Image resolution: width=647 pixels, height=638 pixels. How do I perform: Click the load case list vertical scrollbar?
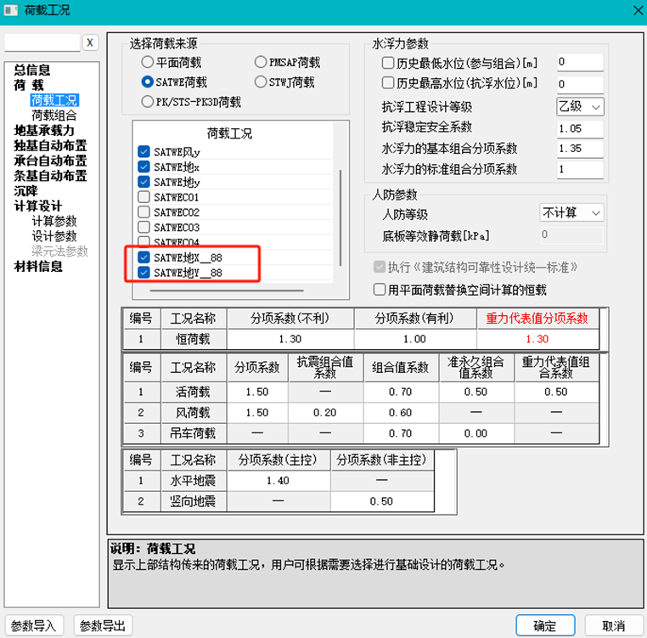pyautogui.click(x=340, y=217)
